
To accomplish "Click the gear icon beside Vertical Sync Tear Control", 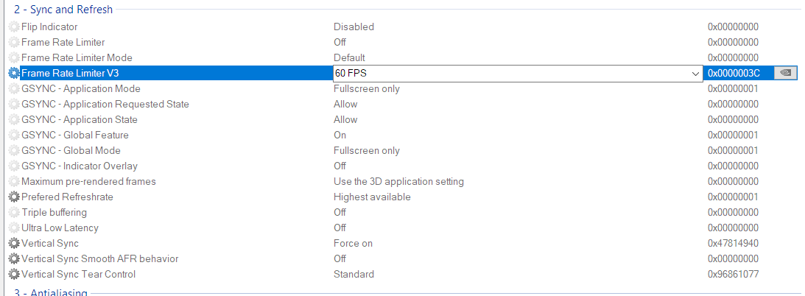I will [14, 274].
